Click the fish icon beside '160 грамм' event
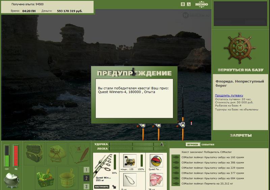 coord(175,157)
